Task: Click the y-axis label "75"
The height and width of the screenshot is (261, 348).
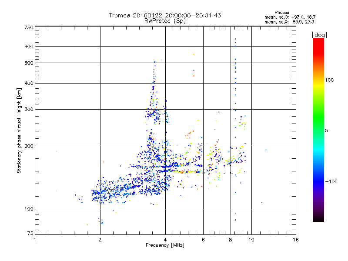Action: 30,233
